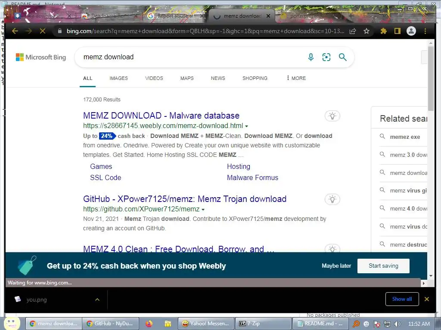Screen dimensions: 441x330
Task: Open the Games sitelink
Action: click(x=101, y=166)
